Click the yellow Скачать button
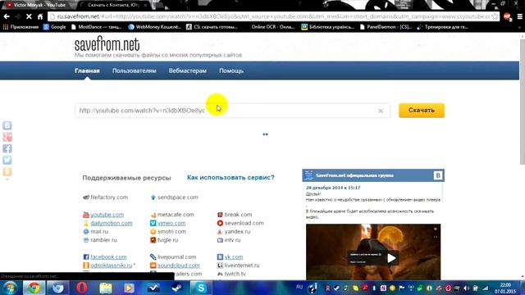 (422, 111)
